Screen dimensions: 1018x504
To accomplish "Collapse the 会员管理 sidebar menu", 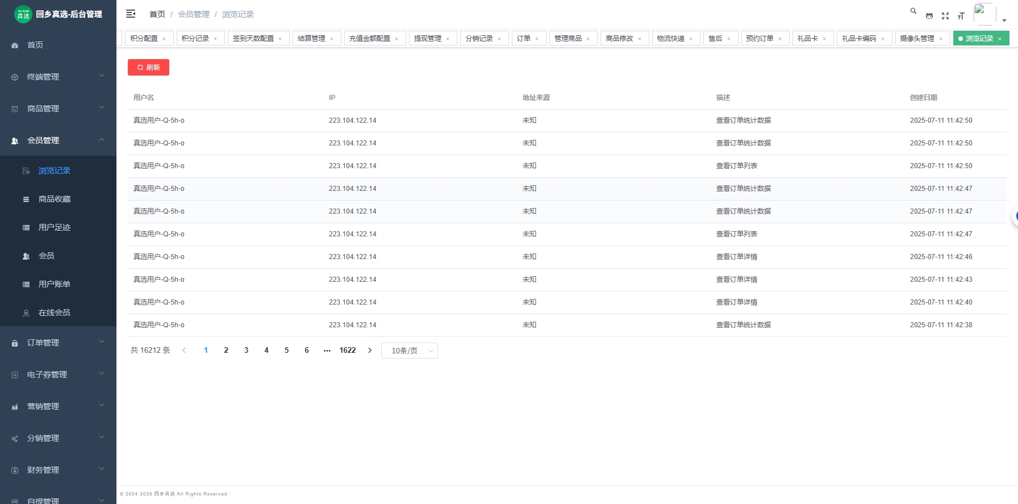I will click(58, 140).
